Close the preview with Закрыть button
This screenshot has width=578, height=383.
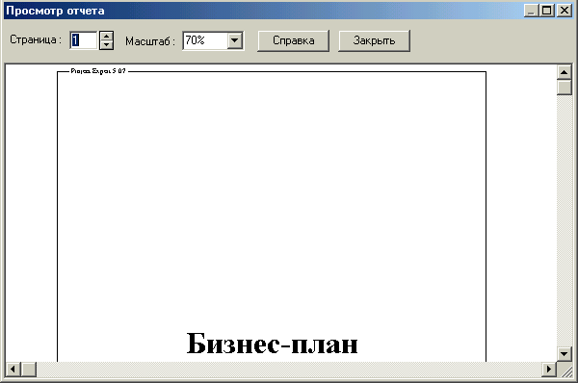click(x=374, y=40)
